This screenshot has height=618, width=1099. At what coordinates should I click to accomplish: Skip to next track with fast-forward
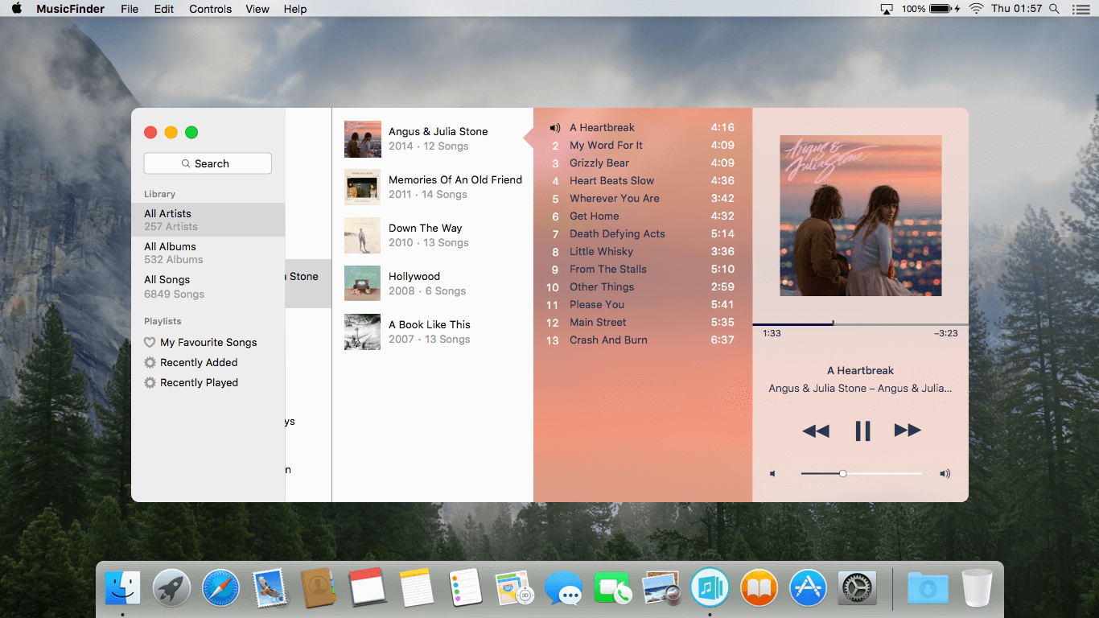908,431
